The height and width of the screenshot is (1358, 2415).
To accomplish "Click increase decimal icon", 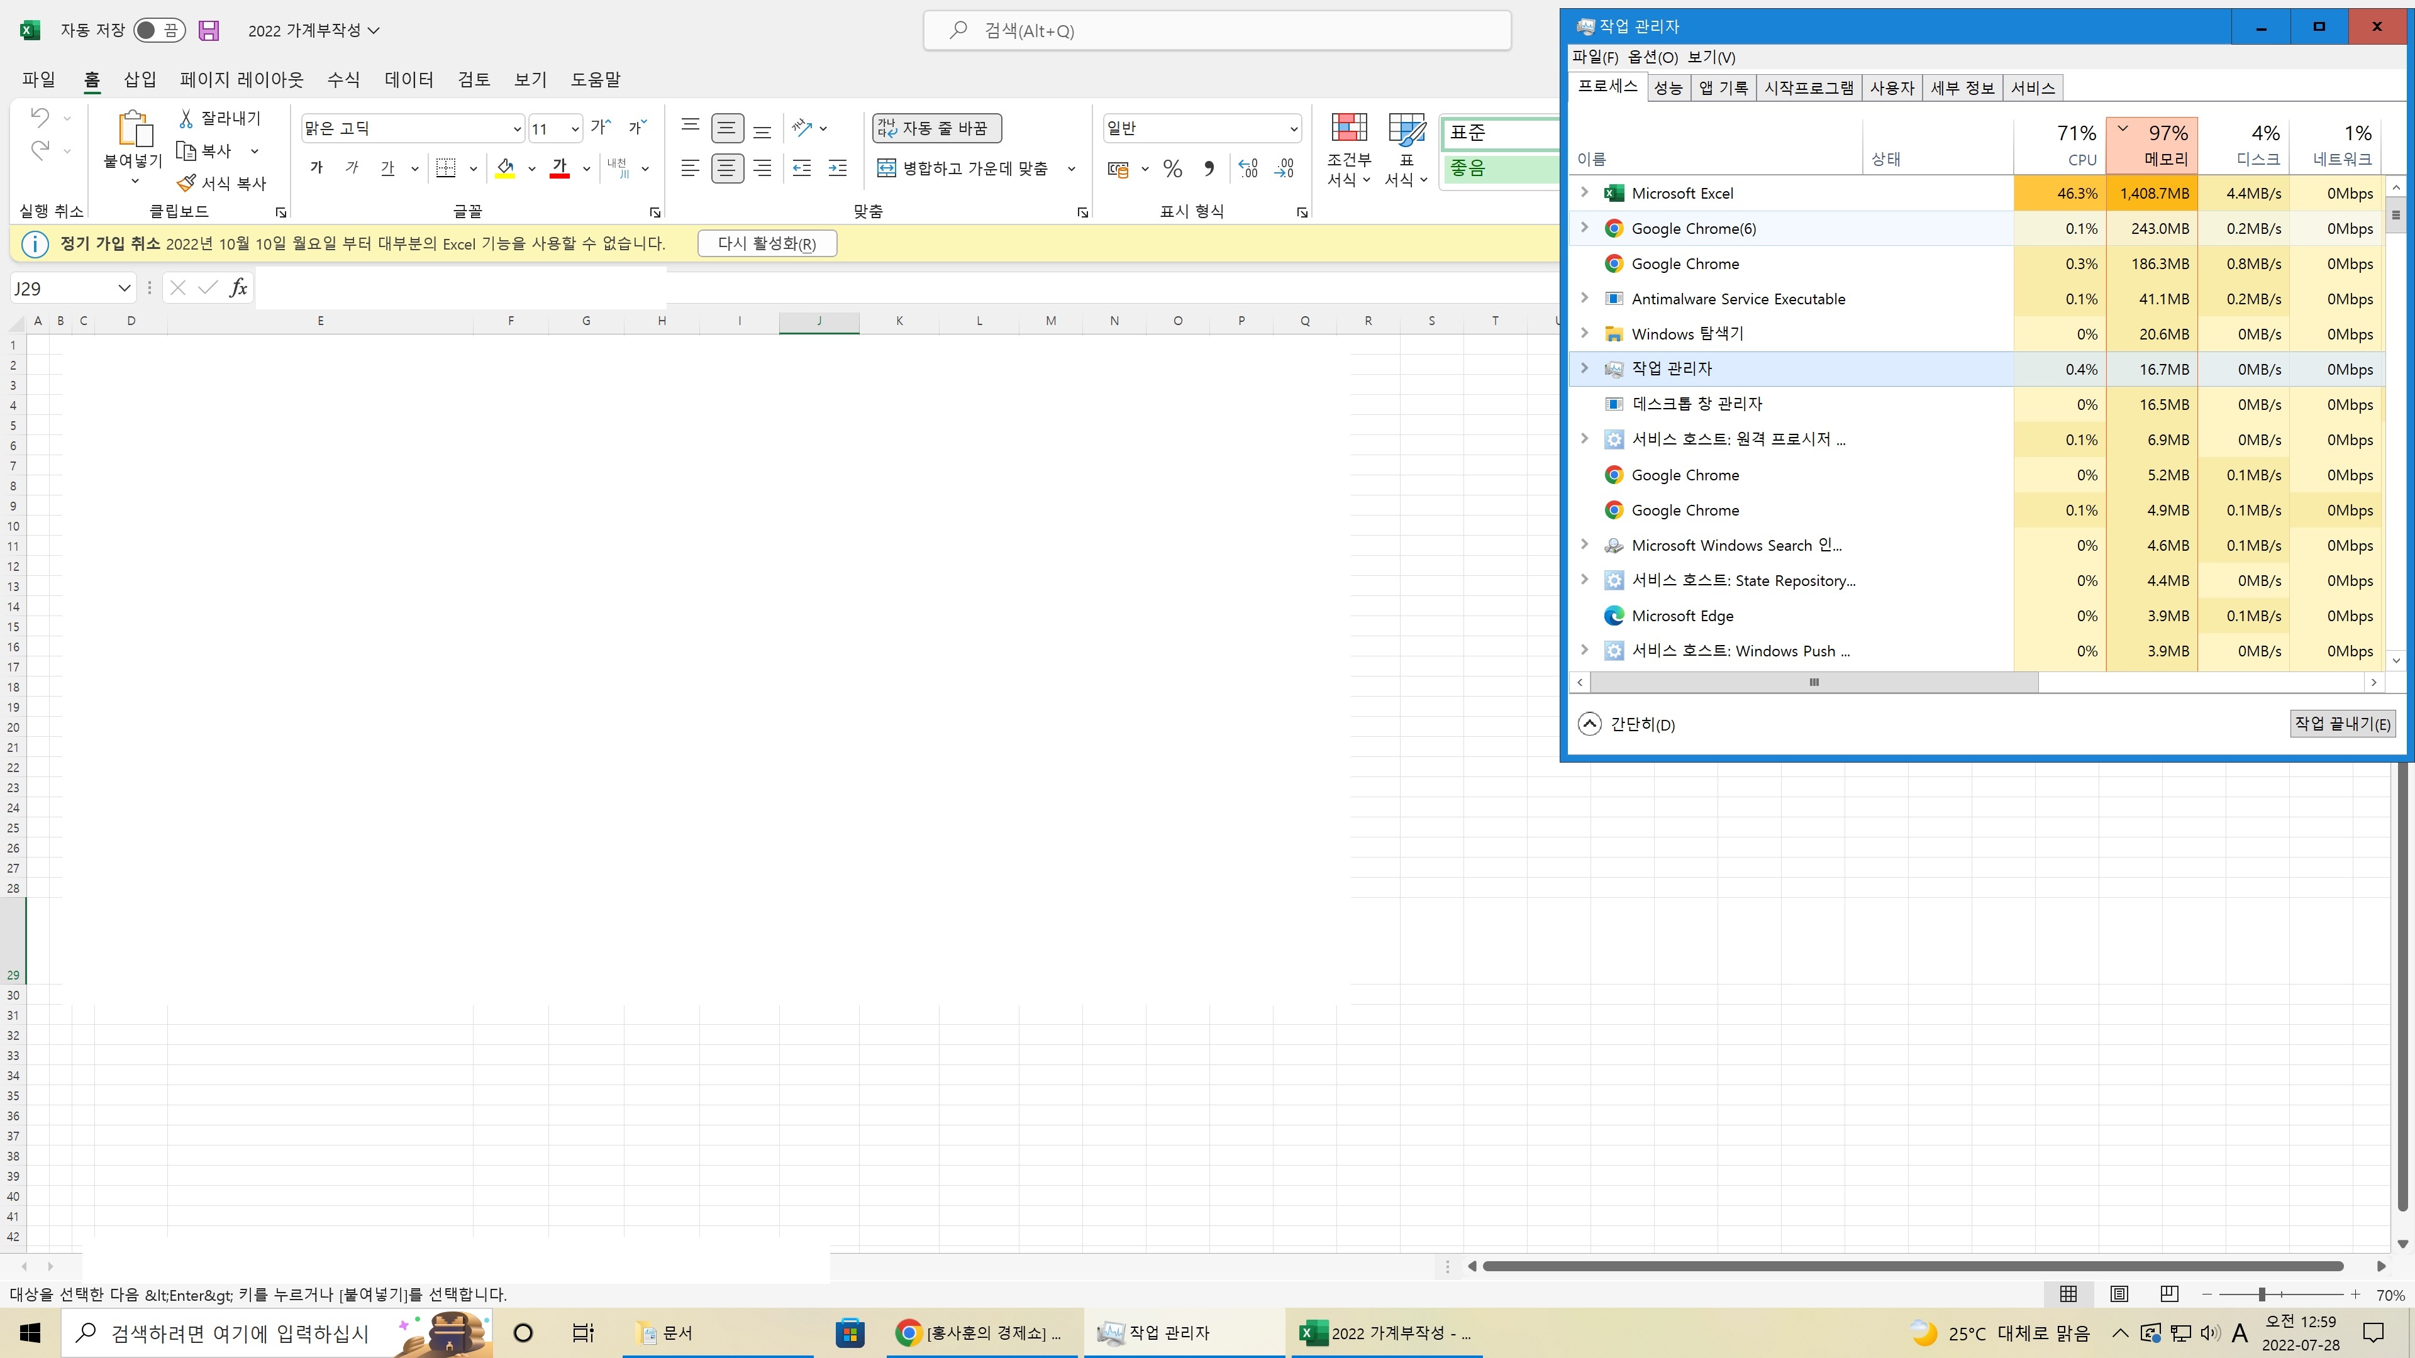I will (x=1248, y=168).
